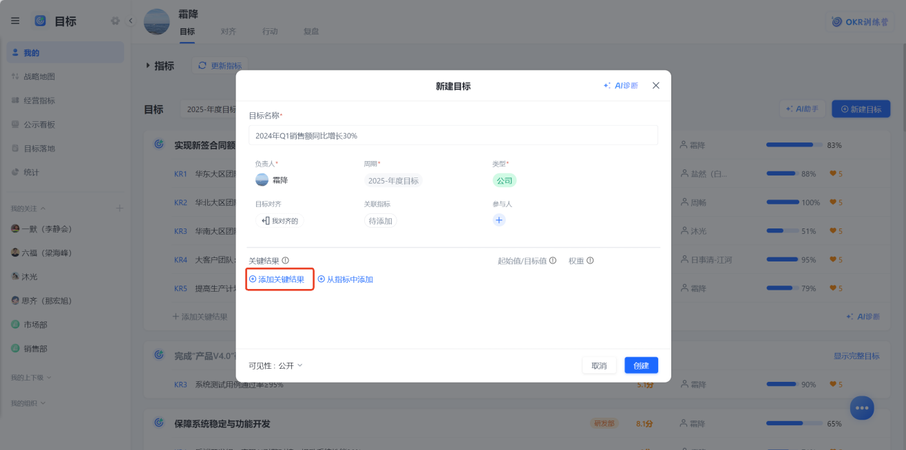The width and height of the screenshot is (906, 450).
Task: Open the floating three-dots chat button
Action: (862, 408)
